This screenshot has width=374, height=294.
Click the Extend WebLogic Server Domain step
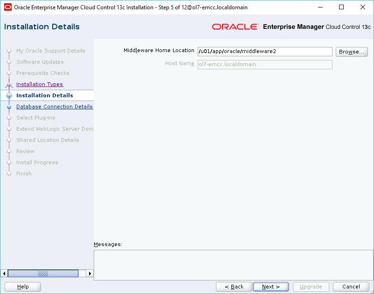[x=55, y=129]
